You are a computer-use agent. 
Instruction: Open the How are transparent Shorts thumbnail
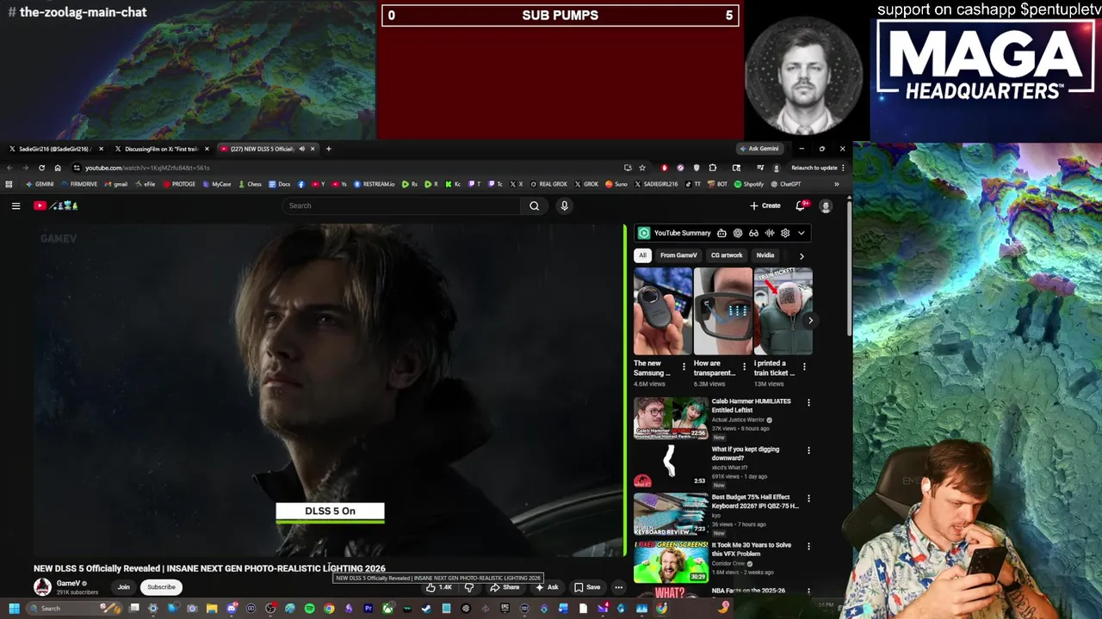[x=723, y=311]
